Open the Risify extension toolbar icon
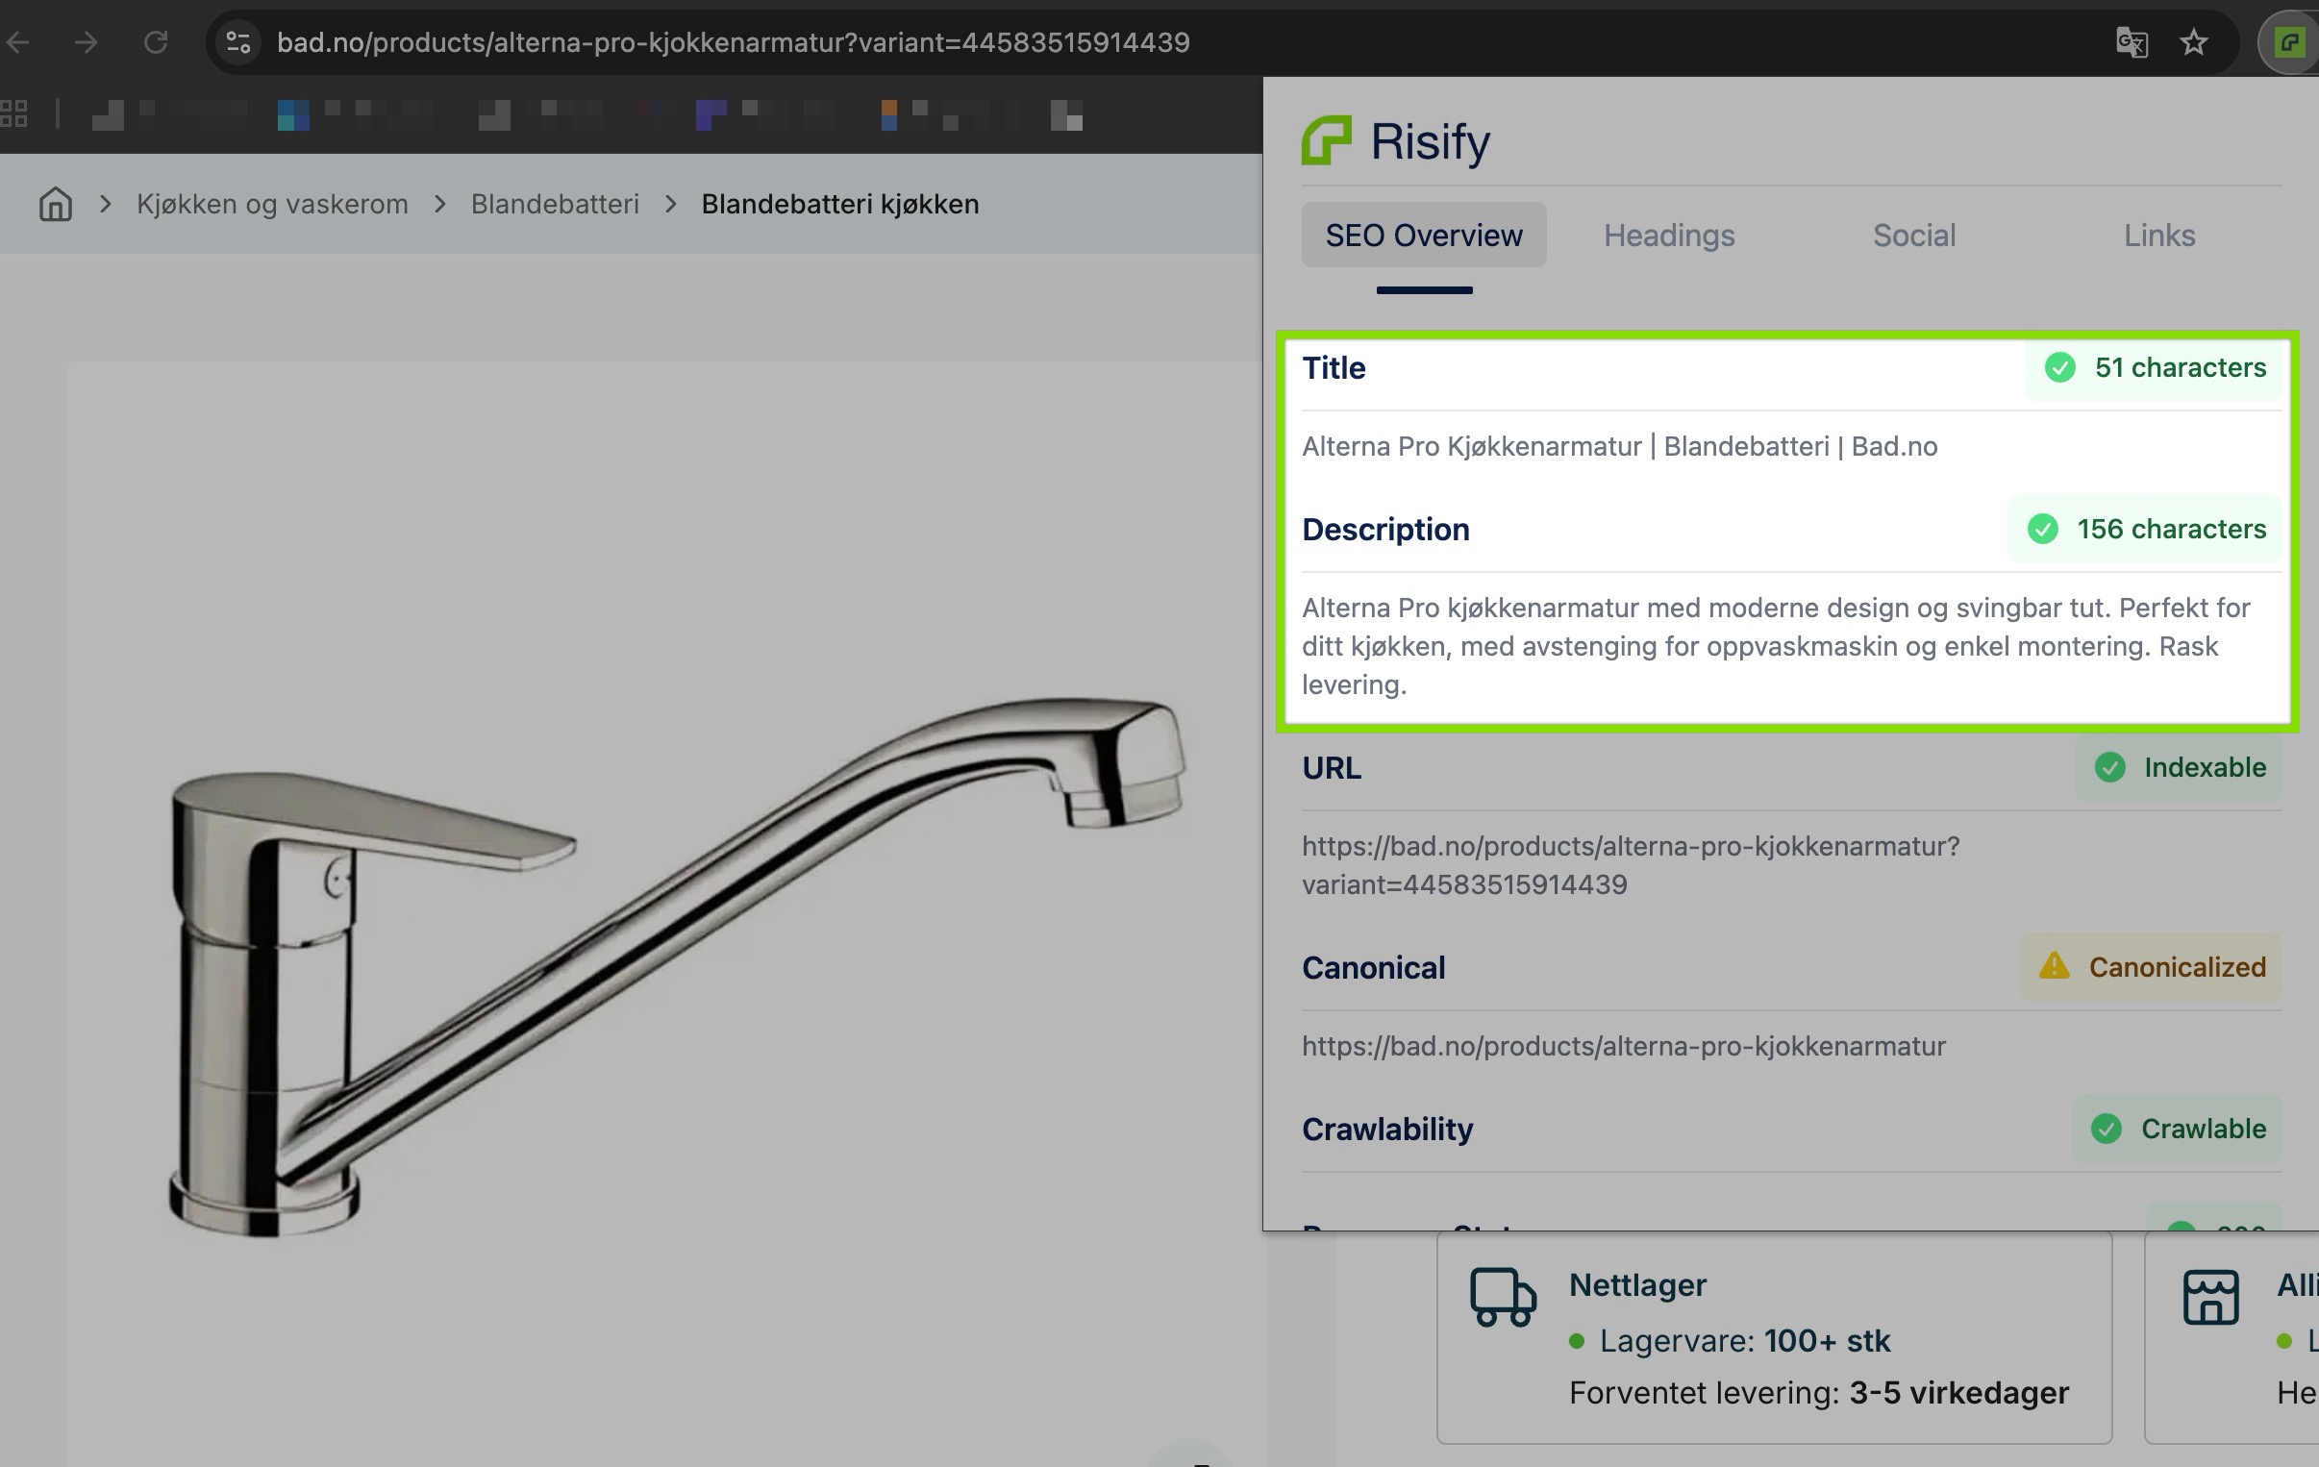The image size is (2319, 1467). pos(2289,42)
